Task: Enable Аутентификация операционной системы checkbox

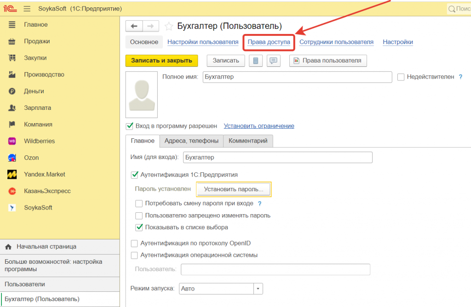Action: [x=134, y=255]
